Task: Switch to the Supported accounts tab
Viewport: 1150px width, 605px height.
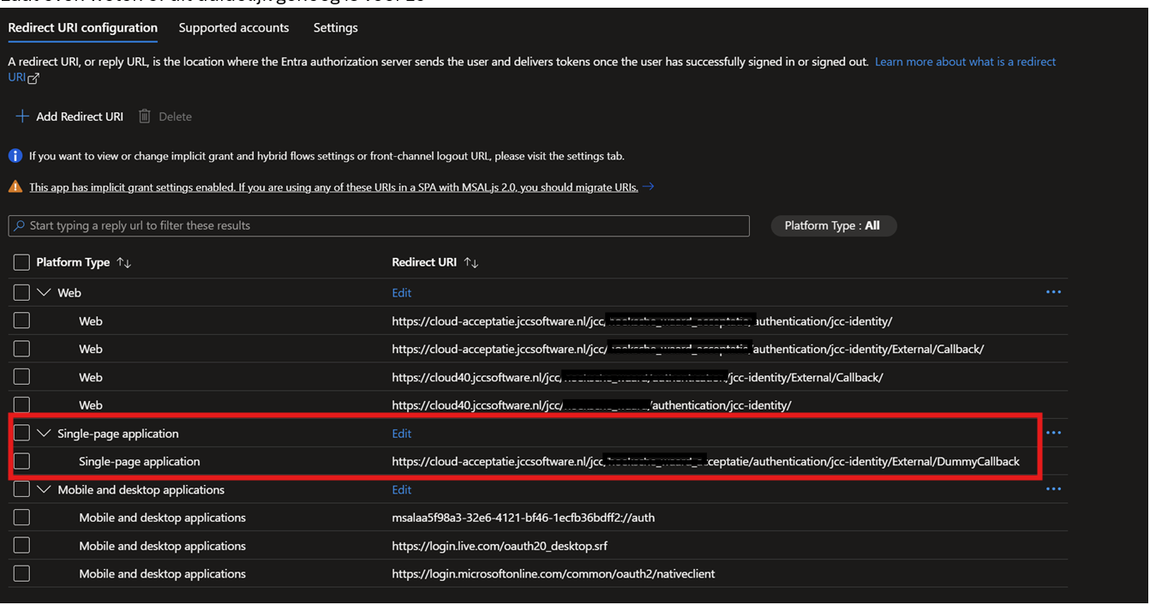Action: click(x=233, y=27)
